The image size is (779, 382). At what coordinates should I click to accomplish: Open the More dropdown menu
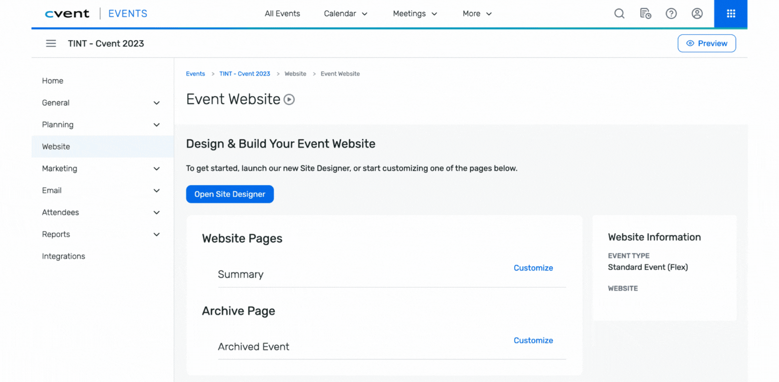point(477,14)
